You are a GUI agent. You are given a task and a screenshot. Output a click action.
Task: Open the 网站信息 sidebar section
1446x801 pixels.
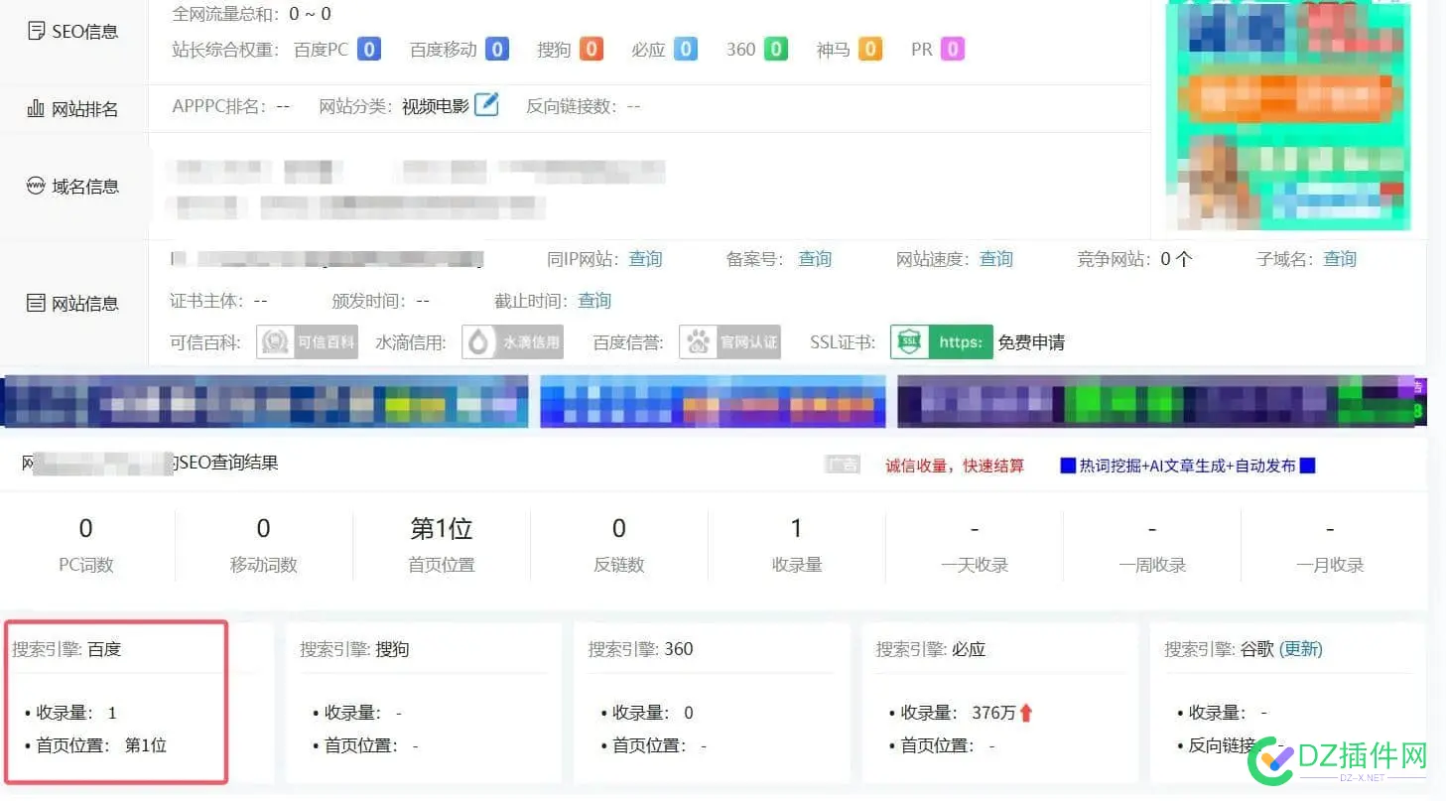click(x=73, y=303)
